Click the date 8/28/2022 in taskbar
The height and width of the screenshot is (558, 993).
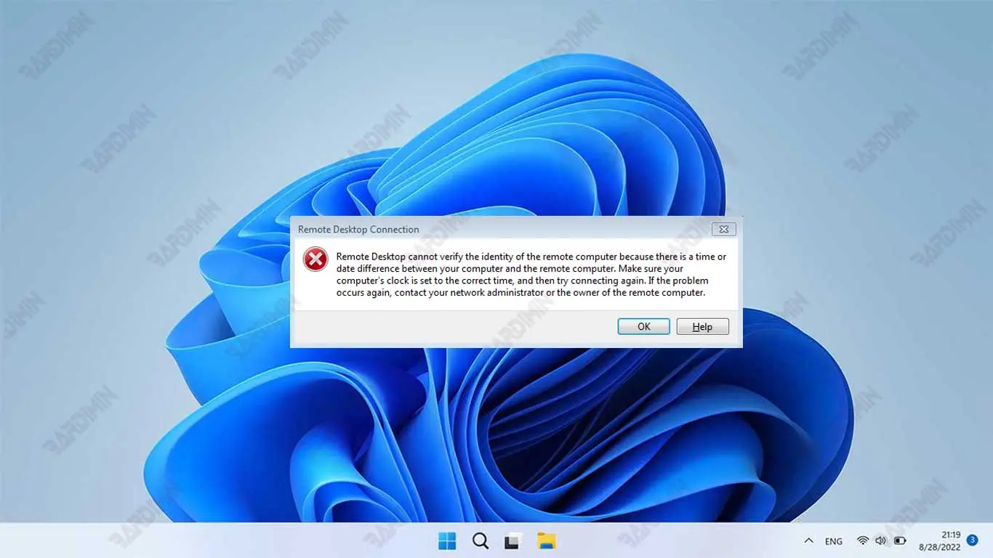point(939,546)
